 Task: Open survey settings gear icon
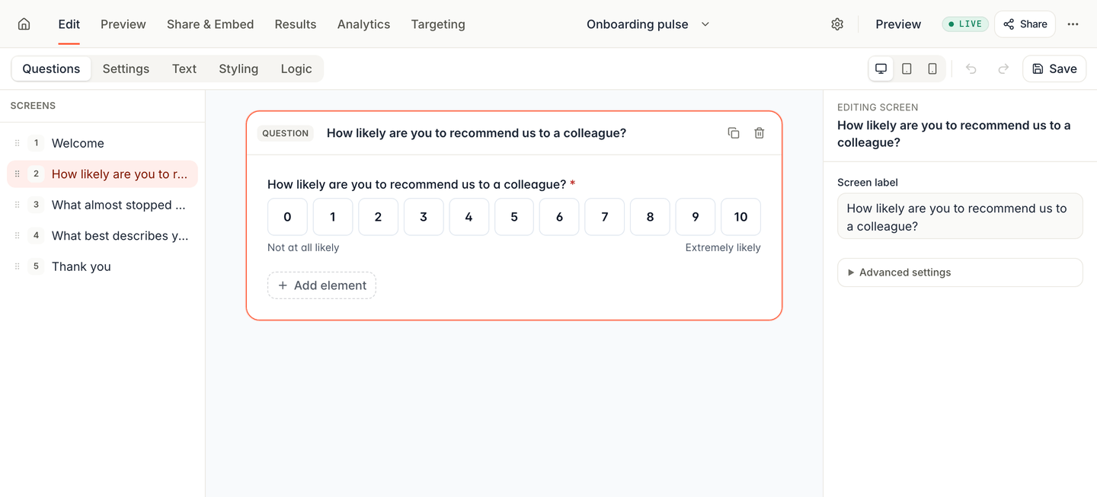(x=837, y=24)
